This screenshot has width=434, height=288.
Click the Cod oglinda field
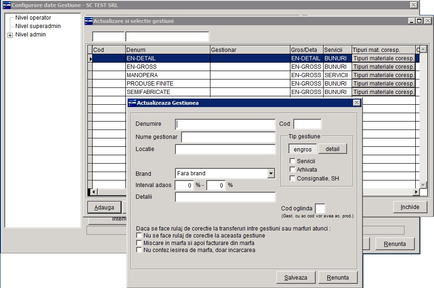pos(320,209)
